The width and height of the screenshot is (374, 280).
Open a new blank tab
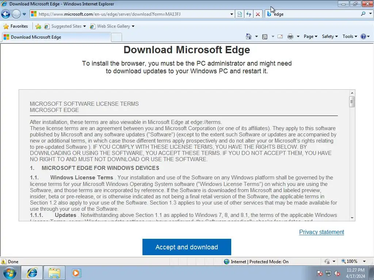[117, 38]
